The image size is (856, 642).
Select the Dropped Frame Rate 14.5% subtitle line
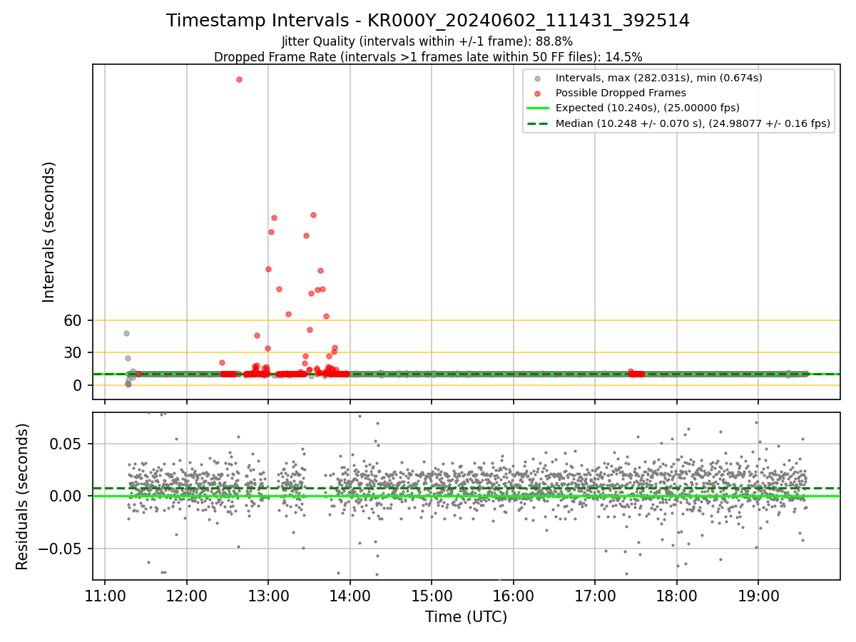pyautogui.click(x=428, y=57)
